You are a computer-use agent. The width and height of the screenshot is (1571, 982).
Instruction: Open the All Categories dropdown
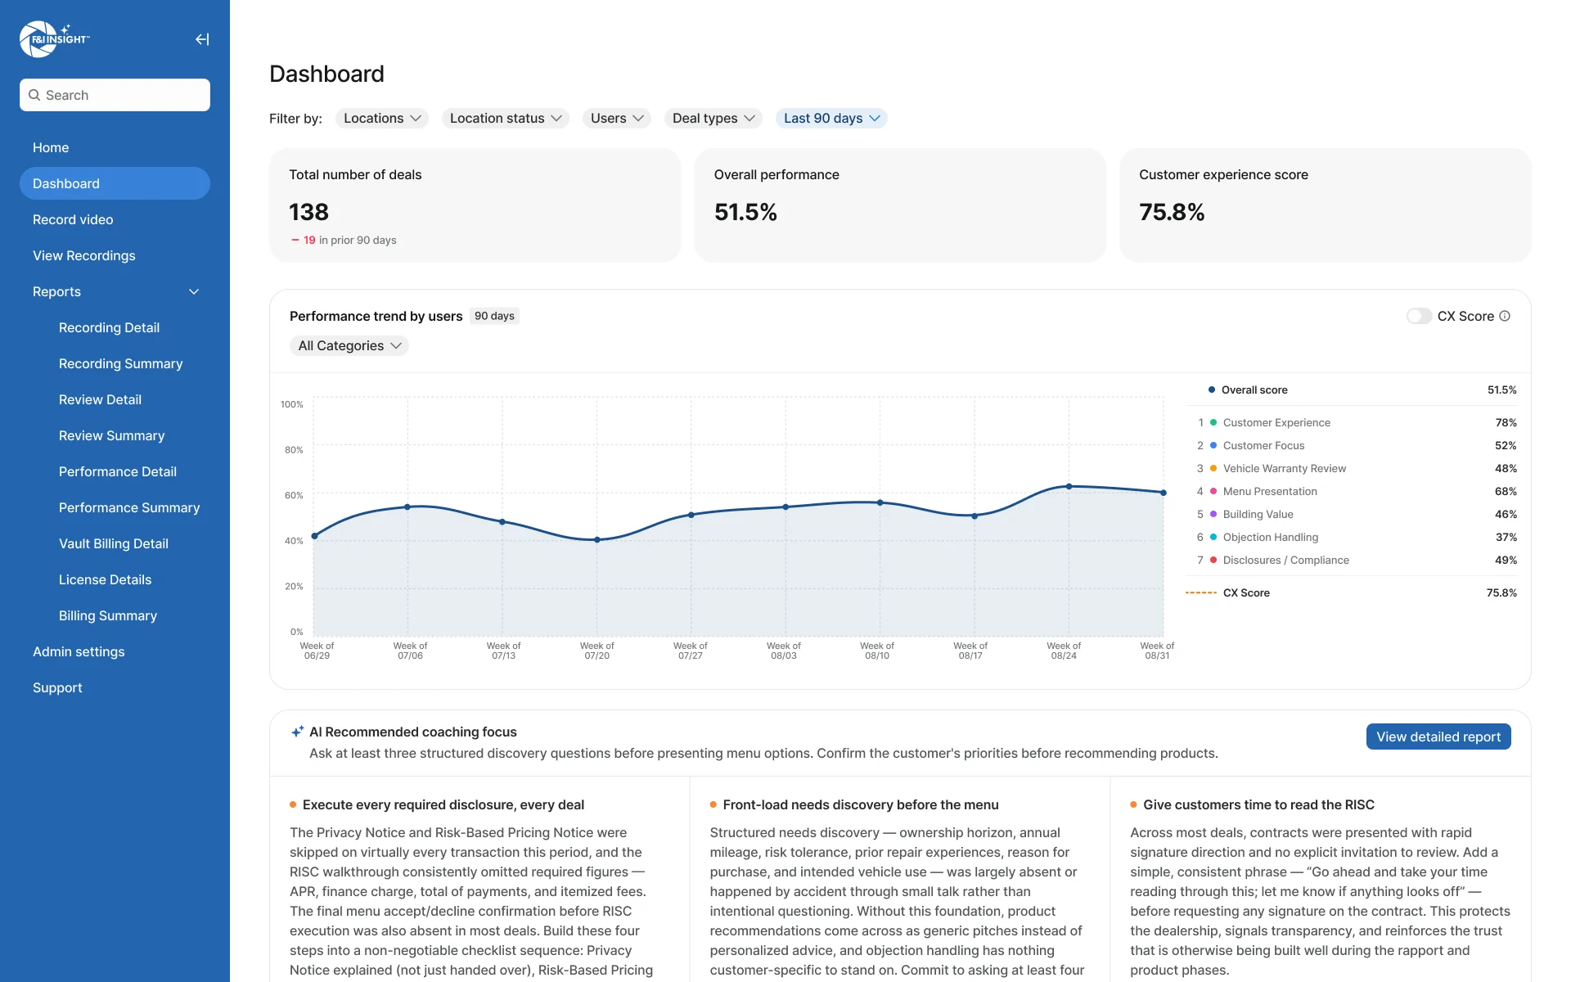(x=349, y=346)
